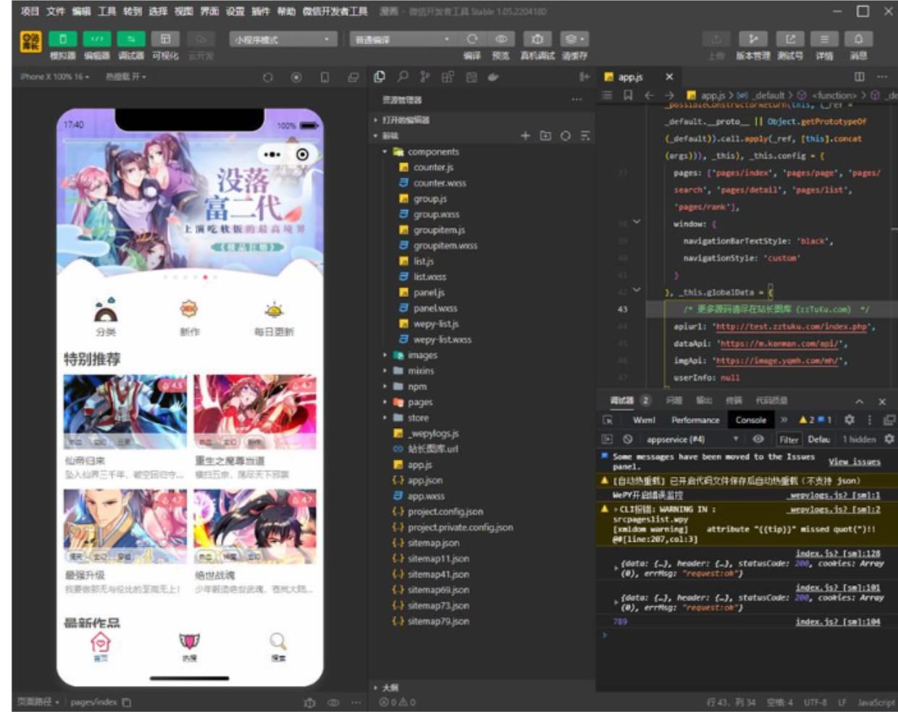Click the console Filter input field
This screenshot has width=898, height=712.
pos(789,440)
